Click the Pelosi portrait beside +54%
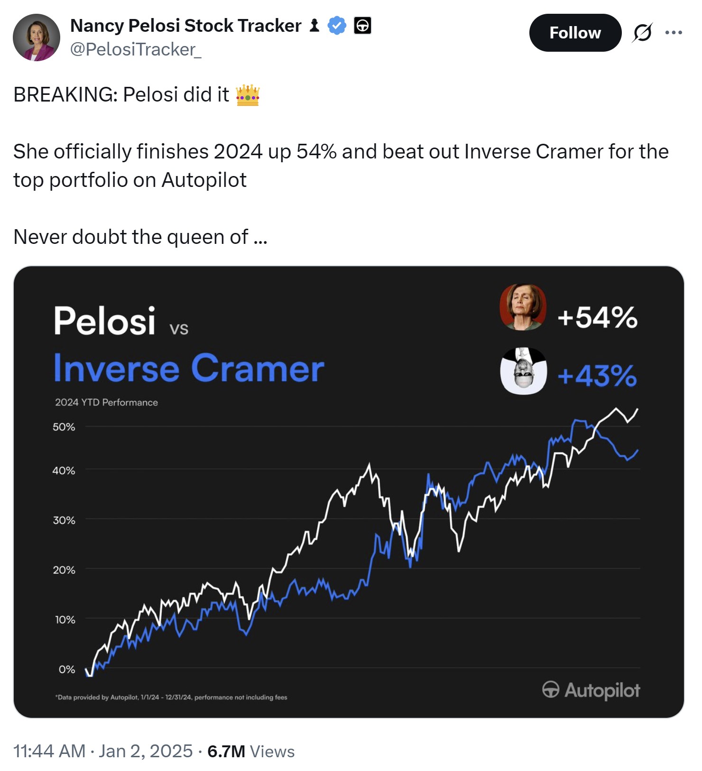702x771 pixels. tap(523, 307)
